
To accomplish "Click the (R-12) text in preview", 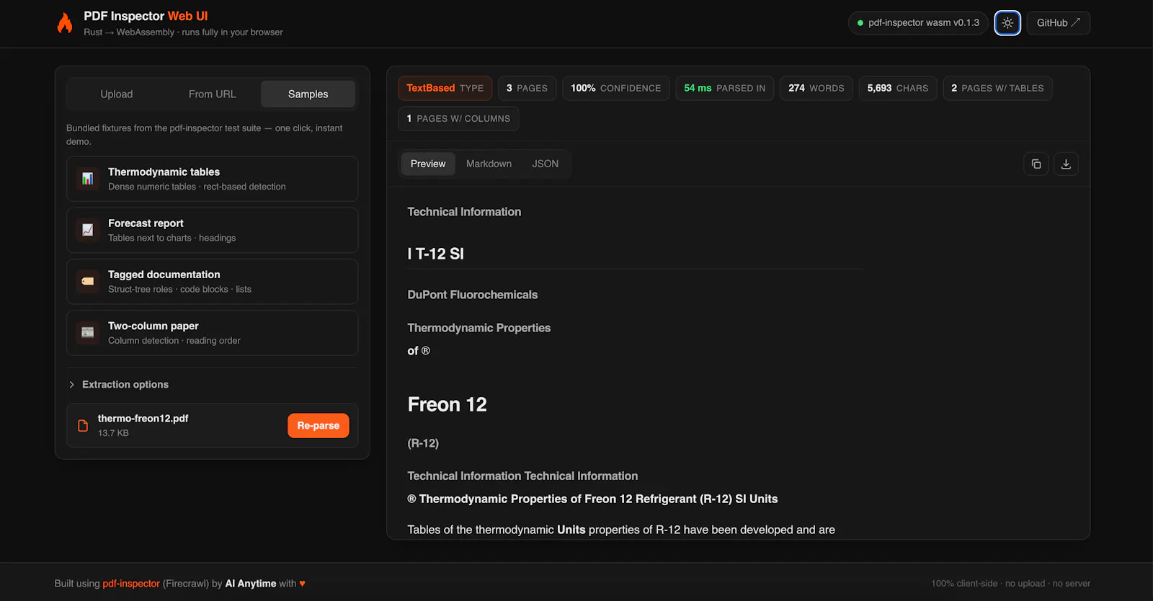I will click(x=423, y=443).
